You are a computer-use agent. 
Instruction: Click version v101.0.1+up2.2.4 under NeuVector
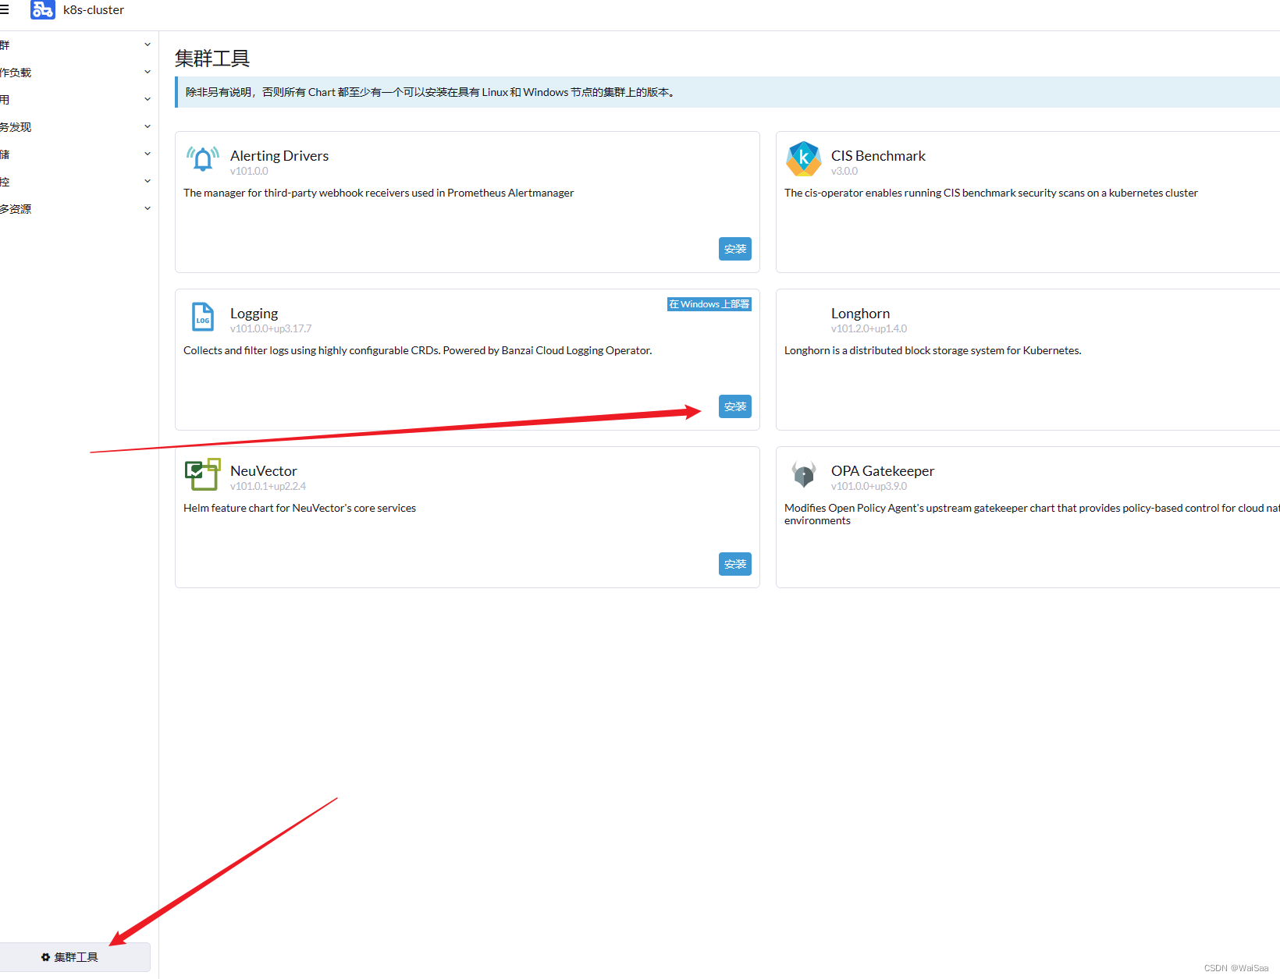[268, 487]
